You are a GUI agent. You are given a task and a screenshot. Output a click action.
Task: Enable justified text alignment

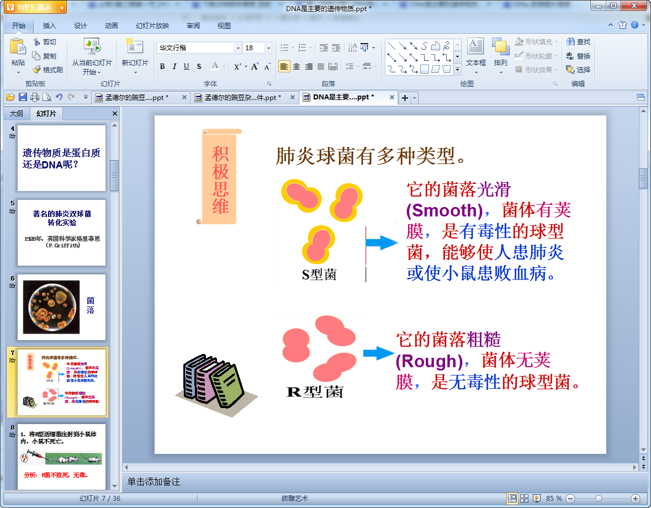point(321,66)
